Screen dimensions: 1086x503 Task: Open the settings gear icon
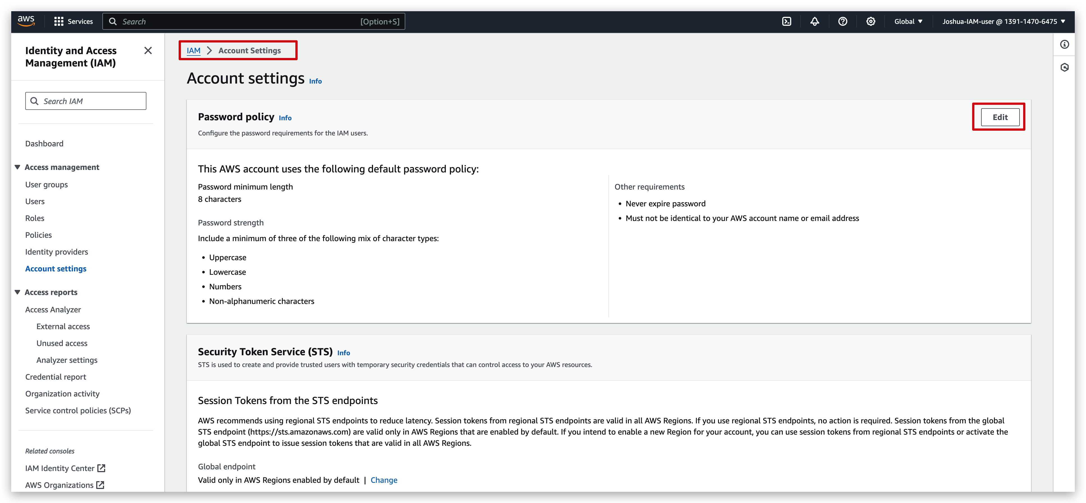coord(871,21)
